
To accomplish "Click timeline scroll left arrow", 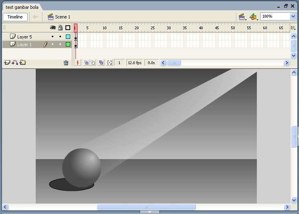I will 163,63.
